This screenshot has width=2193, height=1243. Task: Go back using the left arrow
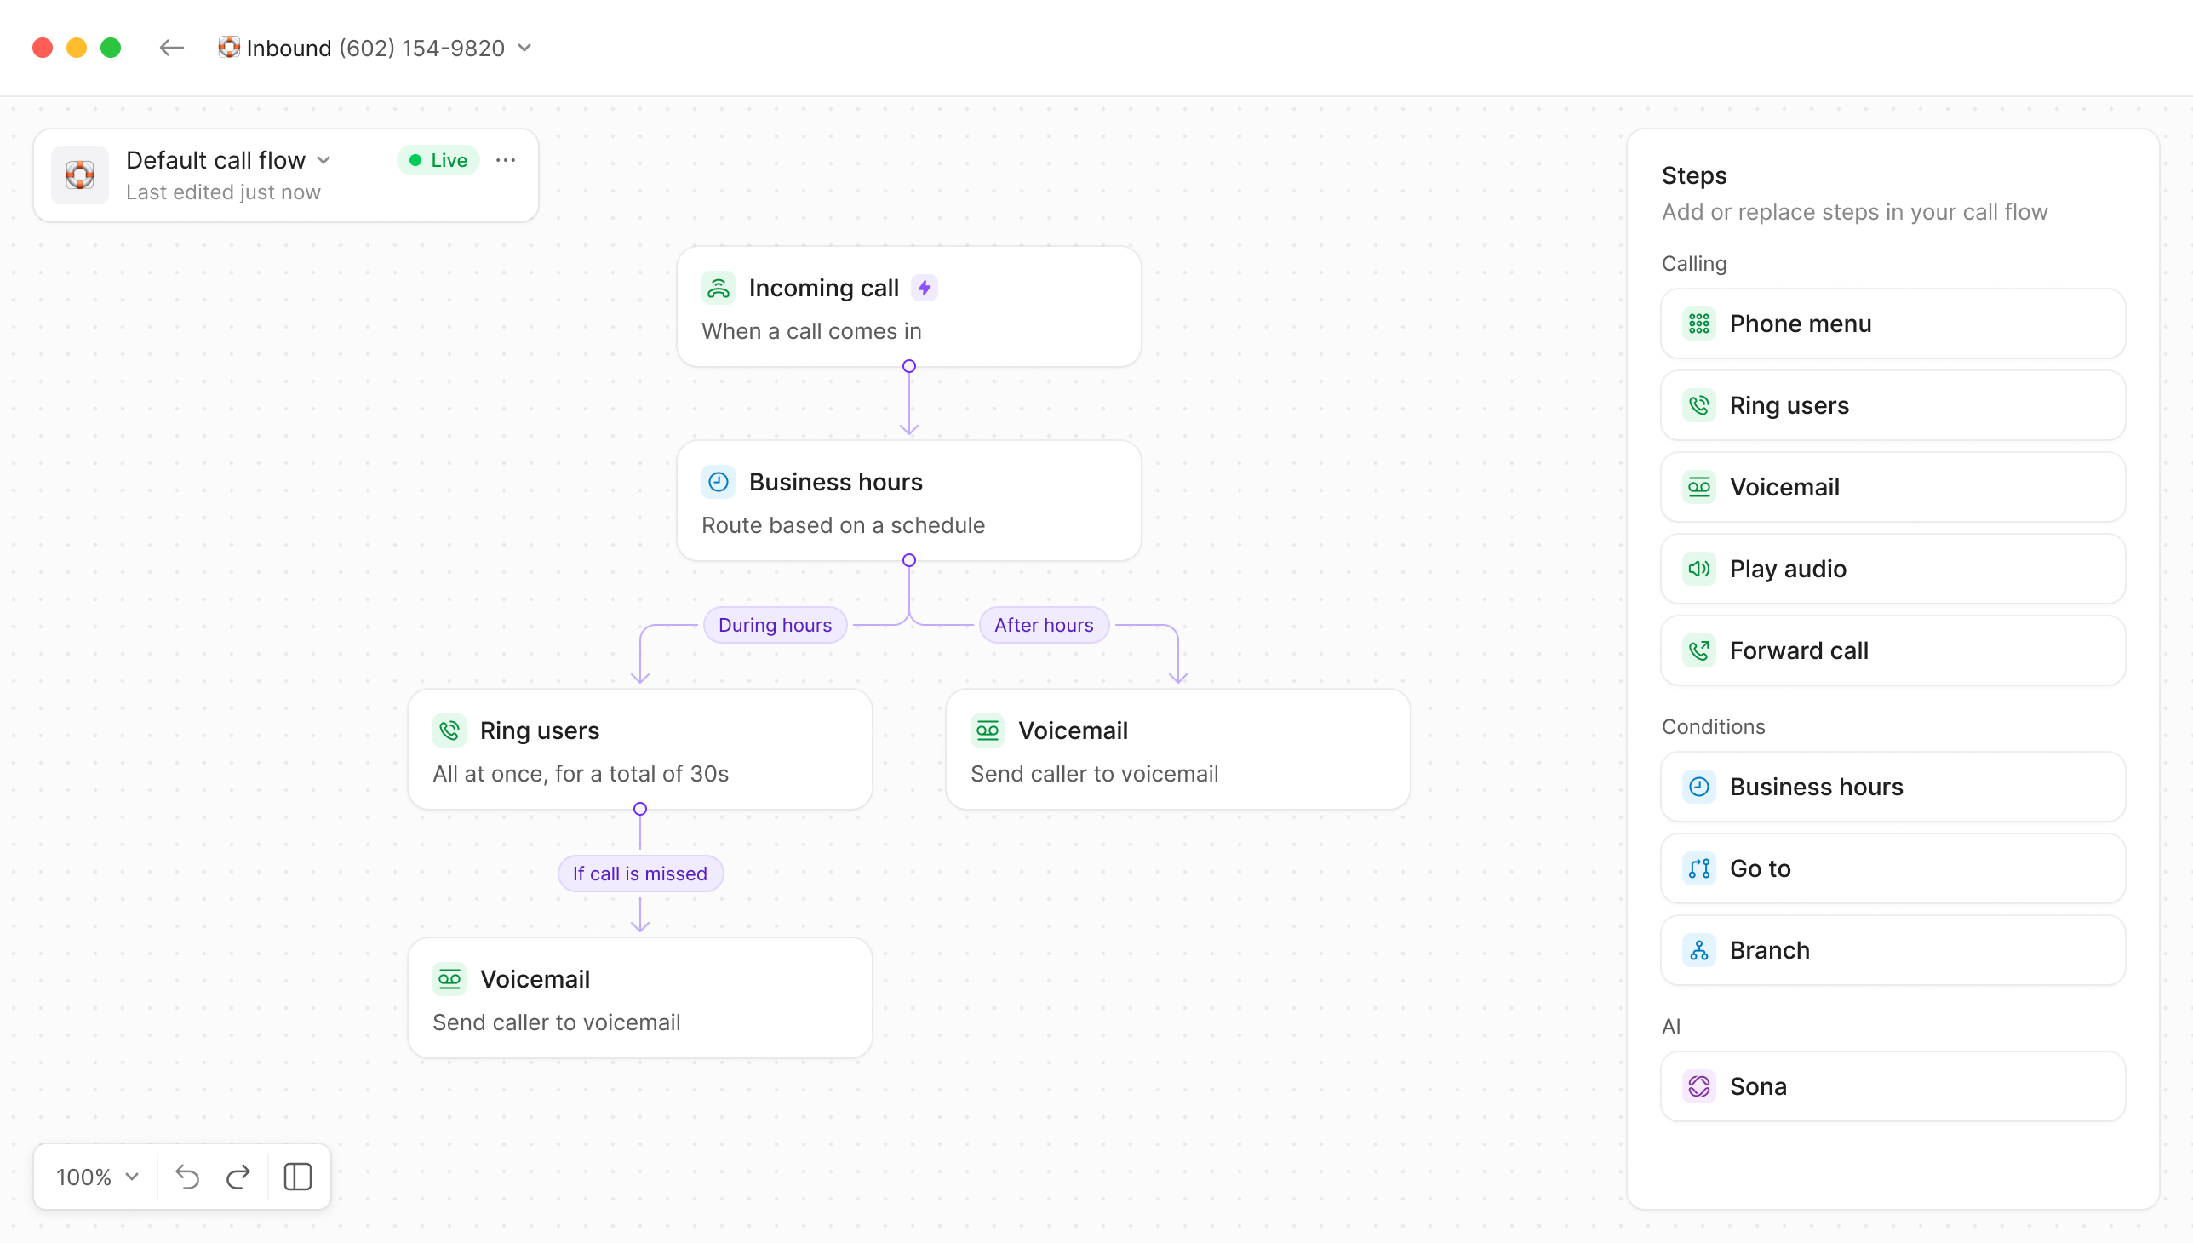172,48
